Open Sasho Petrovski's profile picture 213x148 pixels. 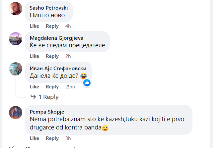point(16,9)
